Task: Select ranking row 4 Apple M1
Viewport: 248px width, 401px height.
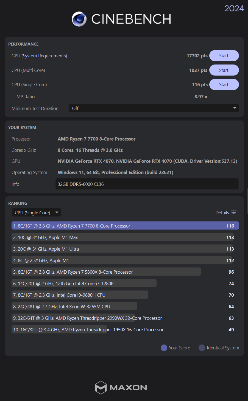Action: pos(125,260)
